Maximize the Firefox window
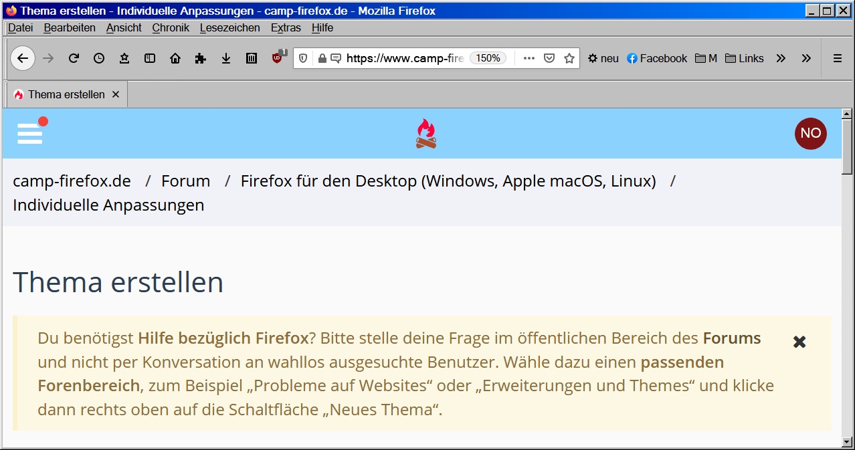855x450 pixels. (826, 11)
